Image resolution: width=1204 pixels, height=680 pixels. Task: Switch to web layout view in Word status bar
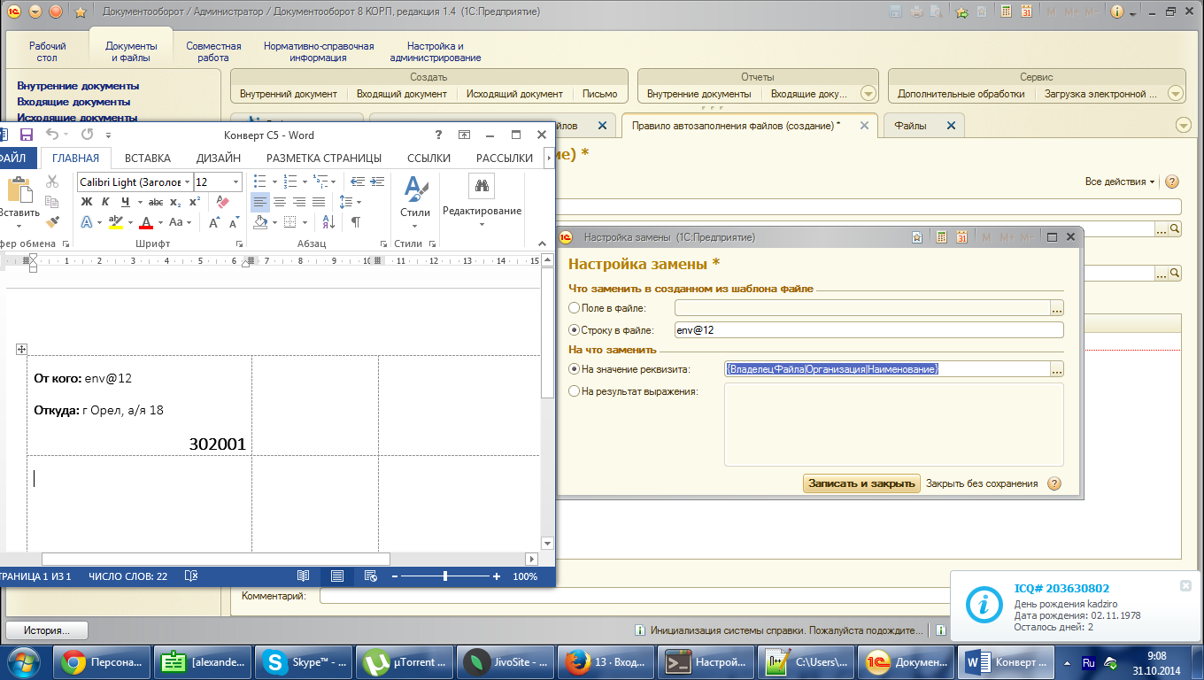[x=371, y=576]
